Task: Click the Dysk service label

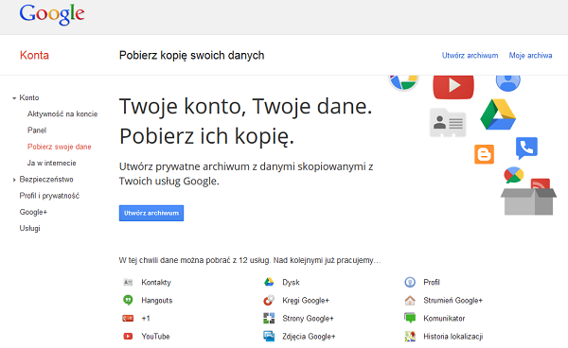Action: tap(291, 282)
